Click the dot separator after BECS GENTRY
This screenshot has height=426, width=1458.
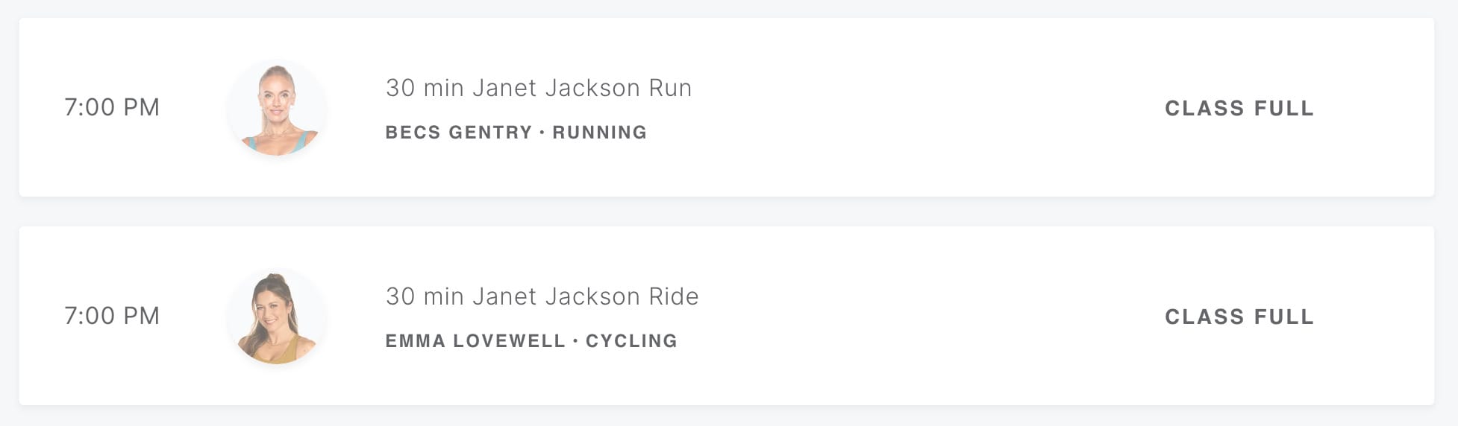pos(542,133)
